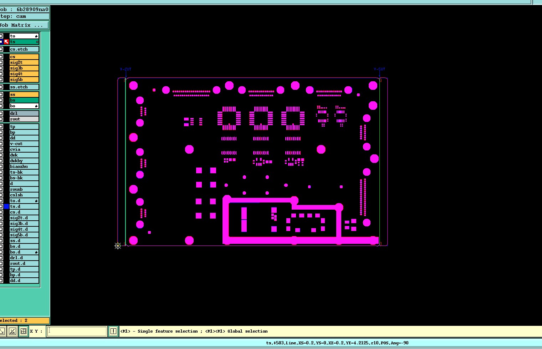542x349 pixels.
Task: Select the dd layer row
Action: click(24, 138)
